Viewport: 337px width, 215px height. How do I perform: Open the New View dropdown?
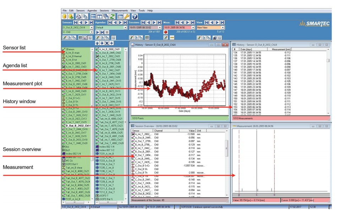pos(223,27)
